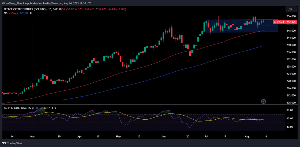Click the dashed midline inside the range box
Screen dimensions: 300x147
pos(242,26)
